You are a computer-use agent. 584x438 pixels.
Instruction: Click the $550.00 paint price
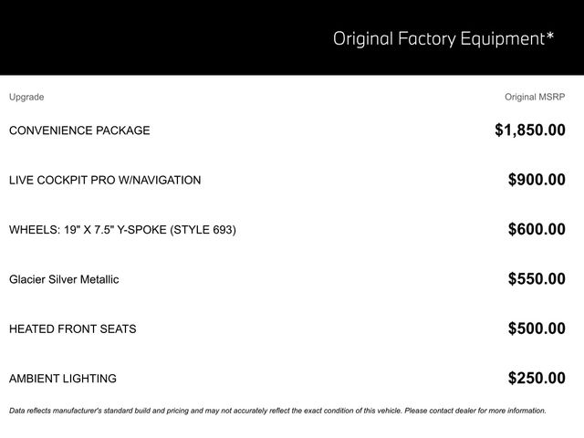point(537,279)
